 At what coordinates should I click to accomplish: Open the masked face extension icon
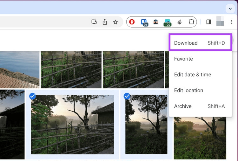[x=155, y=22]
